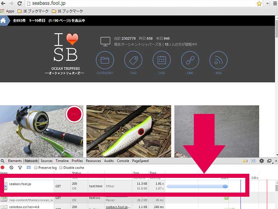278x209 pixels.
Task: Click the red record network log button
Action: (x=3, y=168)
